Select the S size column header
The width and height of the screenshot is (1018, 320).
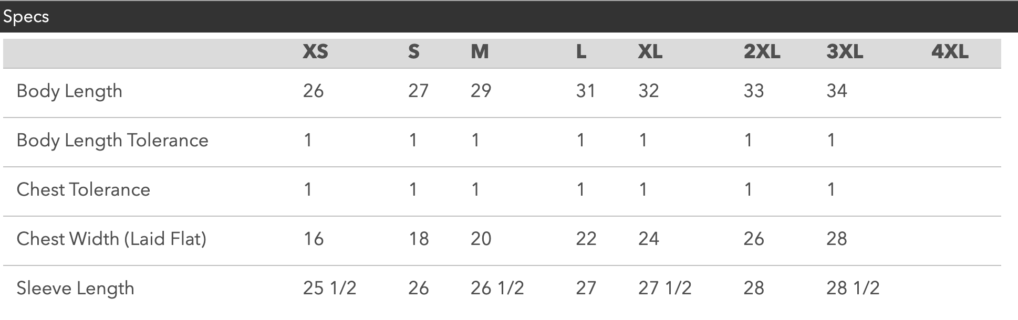pos(414,51)
